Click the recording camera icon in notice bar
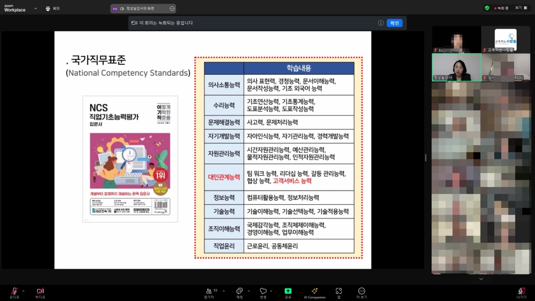The height and width of the screenshot is (301, 535). pos(134,23)
